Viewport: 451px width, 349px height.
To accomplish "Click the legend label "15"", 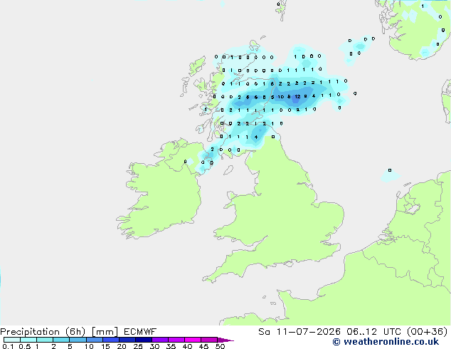I will tap(105, 346).
